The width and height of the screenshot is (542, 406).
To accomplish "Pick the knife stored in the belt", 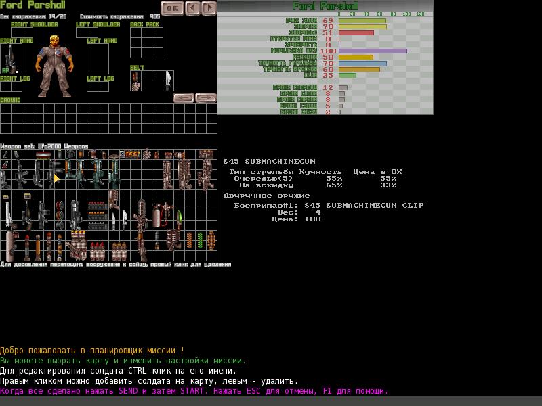I will click(x=167, y=81).
